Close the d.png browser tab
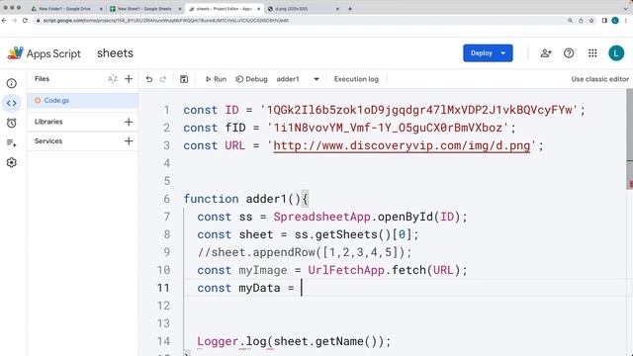The width and height of the screenshot is (633, 356). (x=337, y=9)
